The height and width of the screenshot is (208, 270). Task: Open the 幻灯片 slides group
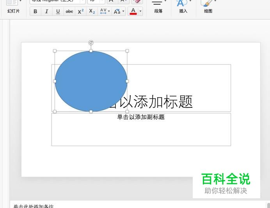[x=13, y=7]
